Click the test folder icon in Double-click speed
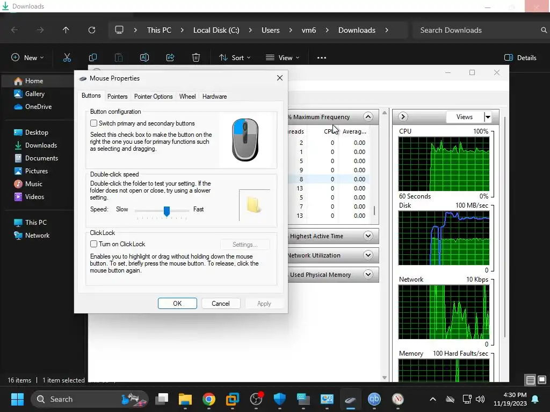 [254, 205]
